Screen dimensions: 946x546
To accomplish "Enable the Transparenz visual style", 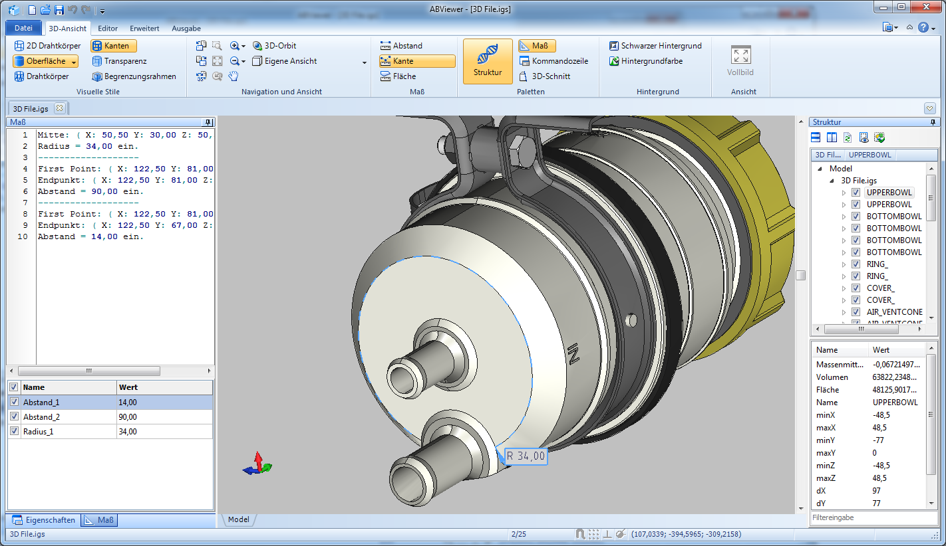I will click(x=119, y=61).
